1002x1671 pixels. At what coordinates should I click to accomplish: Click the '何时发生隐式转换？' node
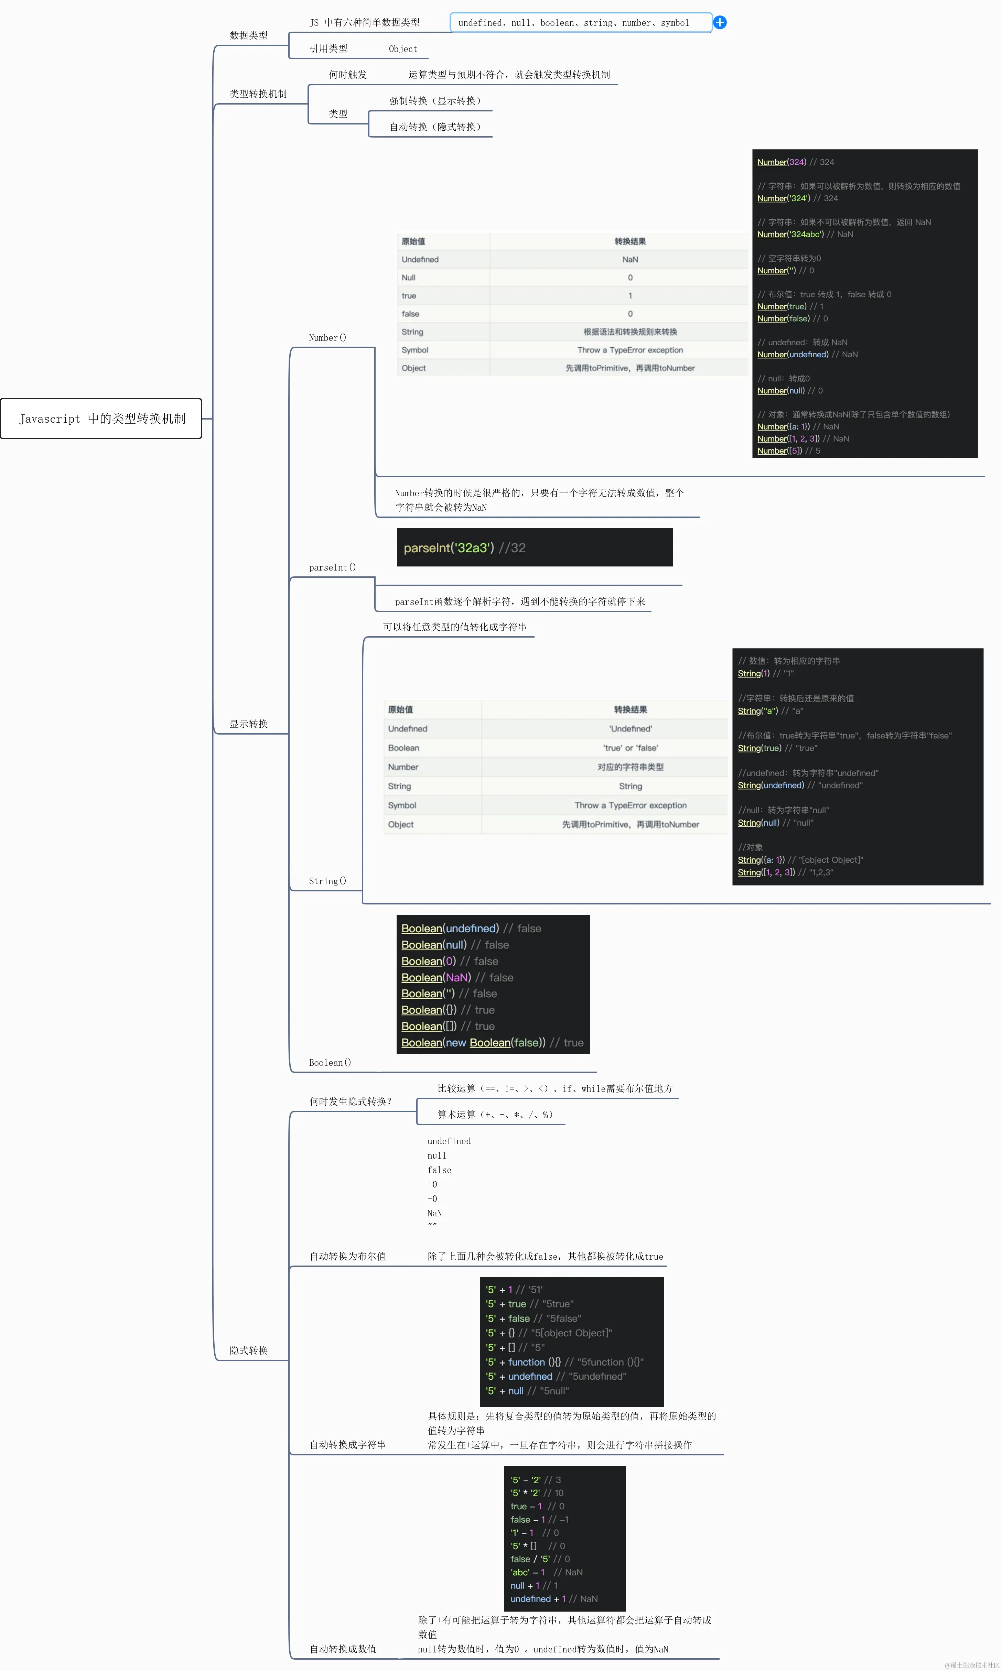(x=351, y=1102)
